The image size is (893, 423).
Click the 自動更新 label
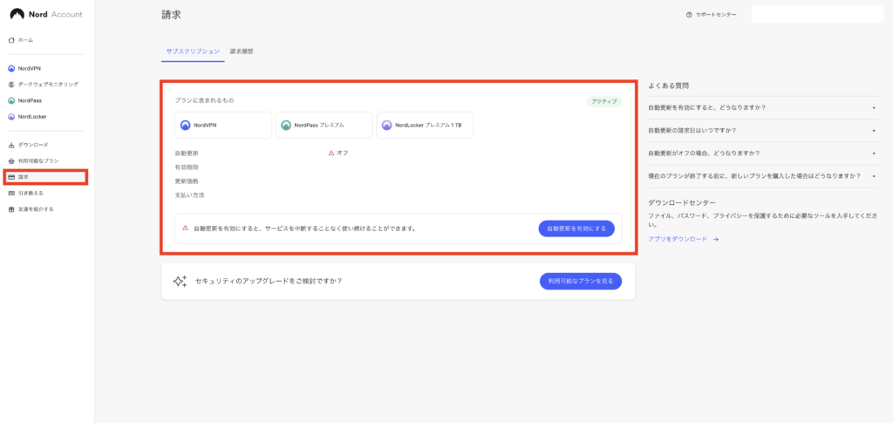coord(187,154)
